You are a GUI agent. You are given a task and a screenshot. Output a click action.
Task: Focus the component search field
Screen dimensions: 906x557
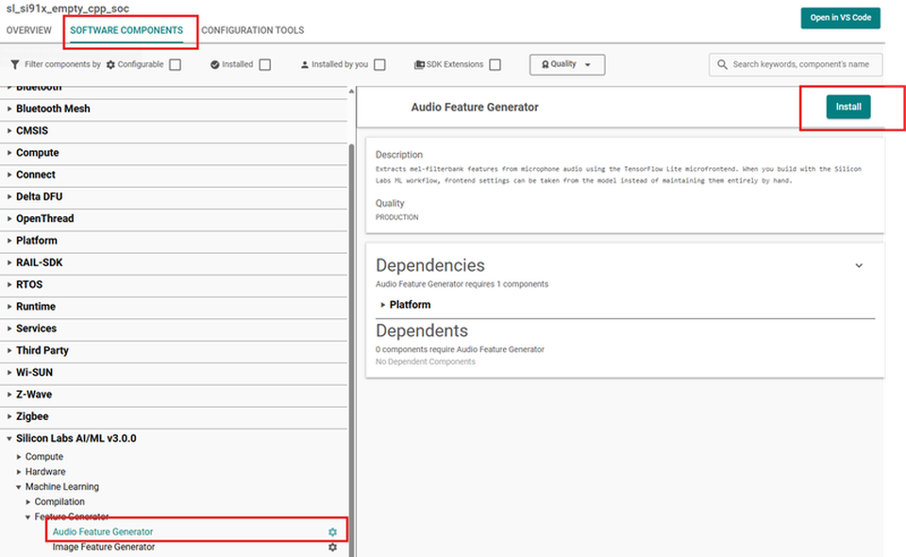click(796, 65)
